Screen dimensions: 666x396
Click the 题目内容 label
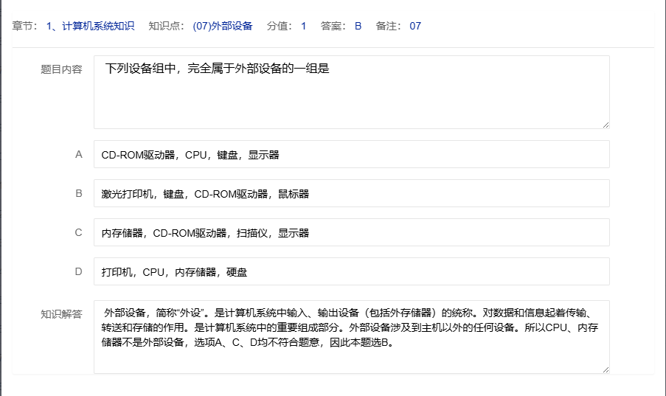[x=61, y=70]
